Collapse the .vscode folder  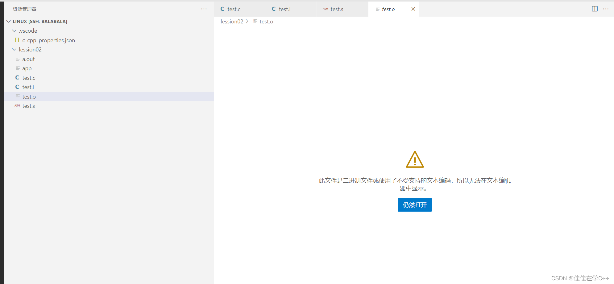[x=14, y=30]
